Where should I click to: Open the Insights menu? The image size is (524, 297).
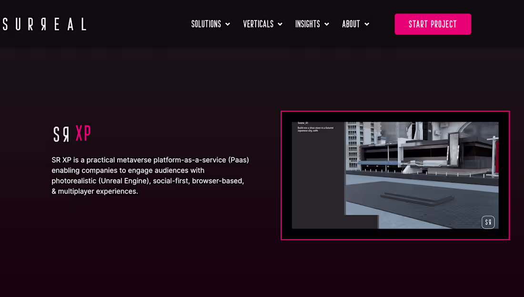(307, 24)
